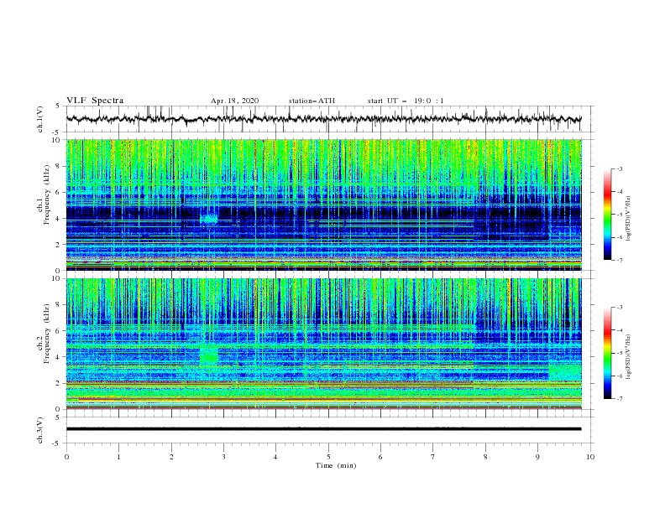Viewport: 665px width, 513px height.
Task: Click the ch.1 colorbar "log(PSD)(V²/Hz)" label
Action: pos(629,219)
